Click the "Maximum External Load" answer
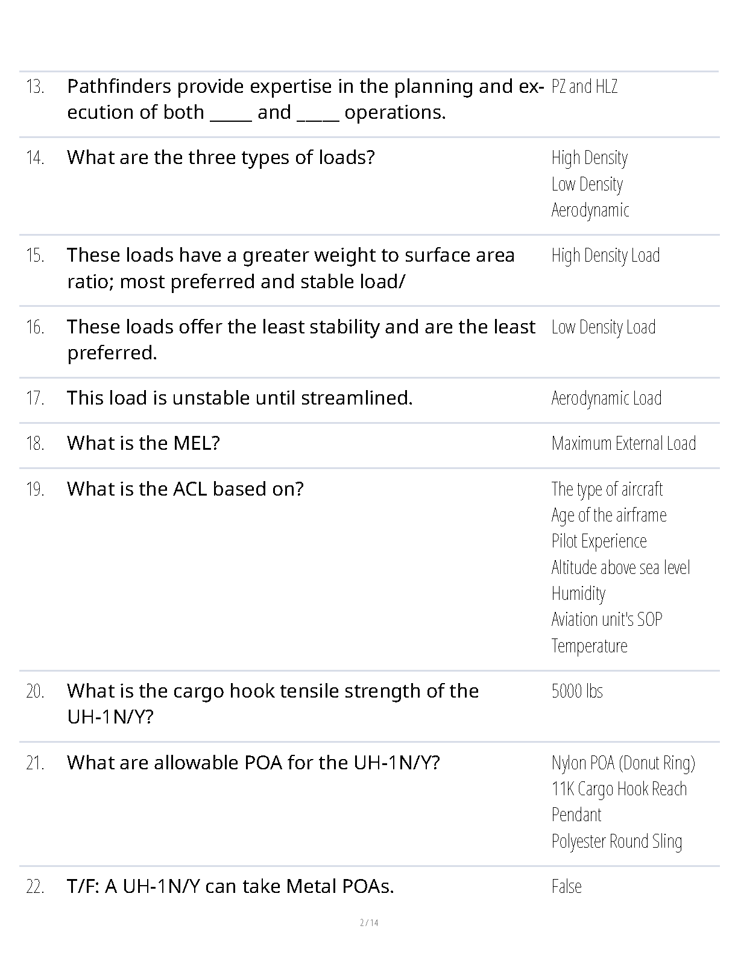Viewport: 738px width, 955px height. click(623, 444)
